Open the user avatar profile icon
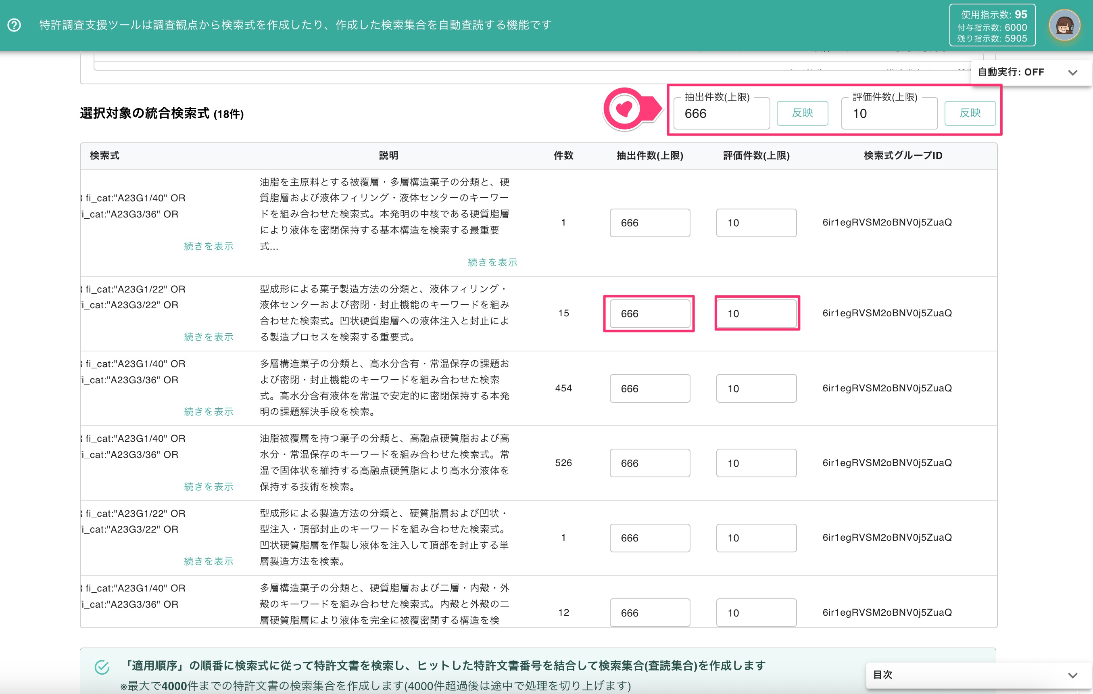1093x694 pixels. (1064, 25)
